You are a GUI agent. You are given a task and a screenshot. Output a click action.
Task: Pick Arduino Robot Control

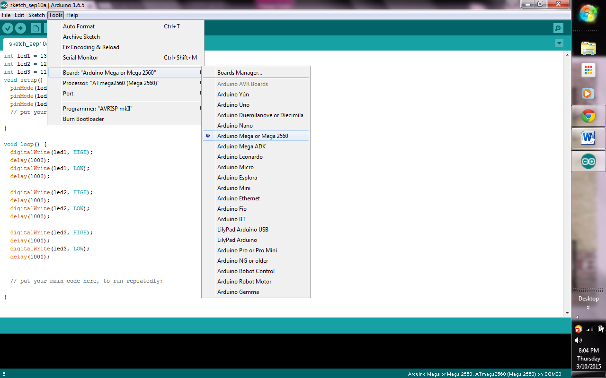click(256, 271)
